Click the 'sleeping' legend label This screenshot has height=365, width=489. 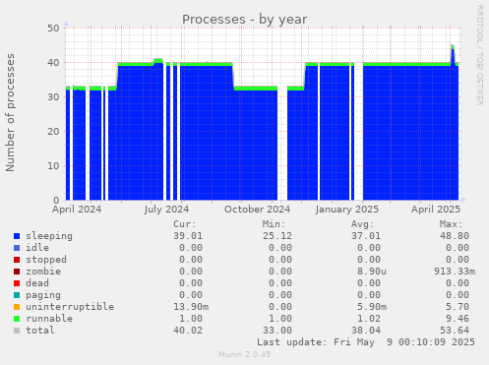pos(49,236)
